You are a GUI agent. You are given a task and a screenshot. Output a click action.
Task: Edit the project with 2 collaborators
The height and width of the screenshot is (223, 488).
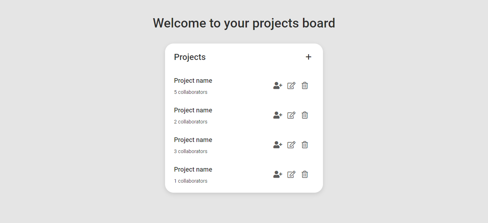tap(291, 115)
